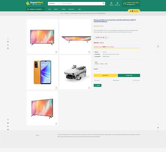Click the OnePlus brand value
This screenshot has width=166, height=152.
(105, 52)
